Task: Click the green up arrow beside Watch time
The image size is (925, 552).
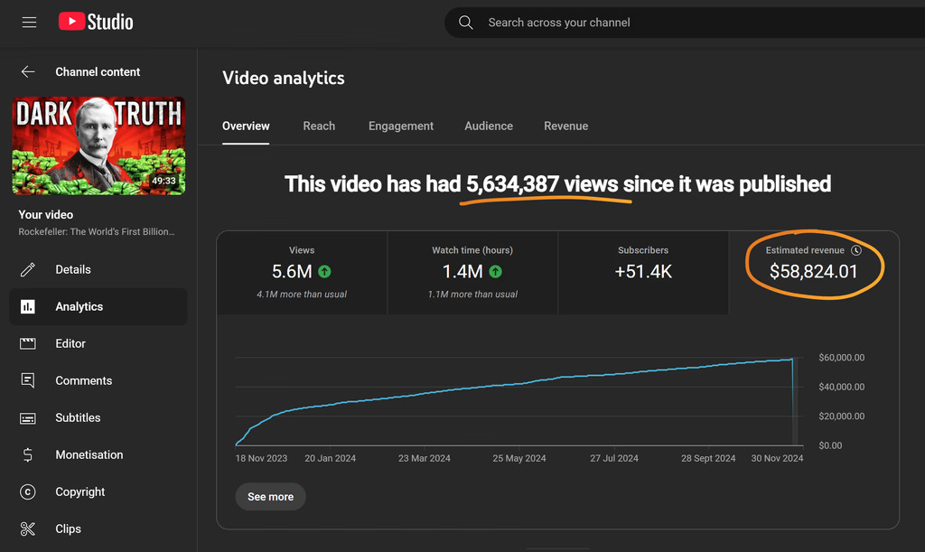Action: tap(496, 271)
